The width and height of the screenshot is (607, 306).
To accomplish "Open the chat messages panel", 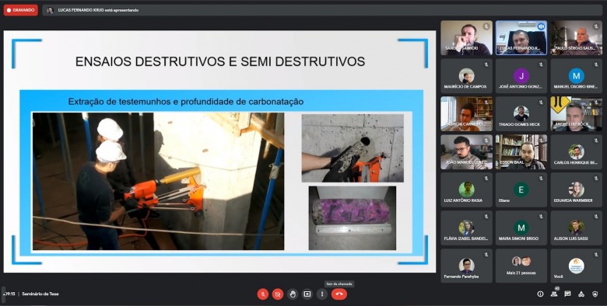I will click(567, 294).
